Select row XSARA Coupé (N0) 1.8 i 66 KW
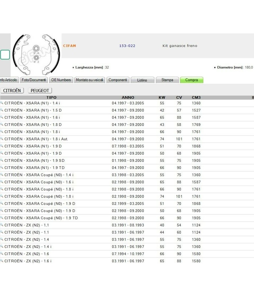 tap(127, 189)
